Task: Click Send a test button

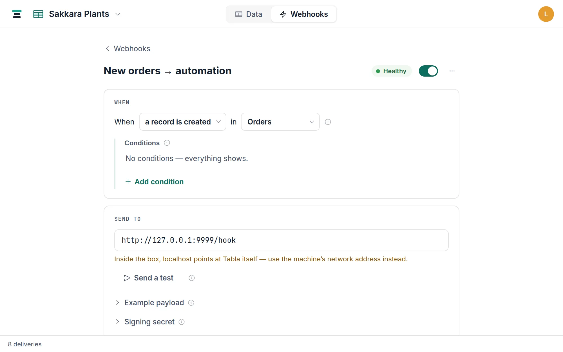Action: click(x=149, y=278)
